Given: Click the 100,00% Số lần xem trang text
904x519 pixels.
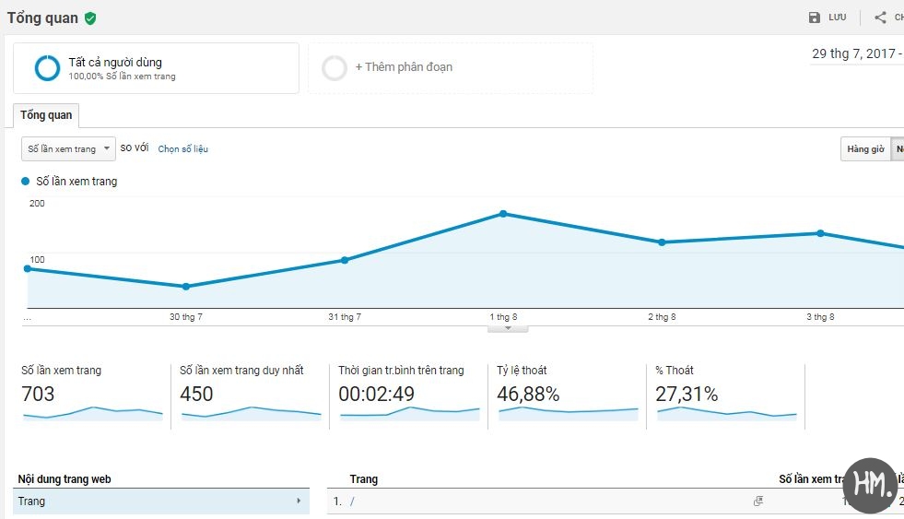Looking at the screenshot, I should (123, 77).
